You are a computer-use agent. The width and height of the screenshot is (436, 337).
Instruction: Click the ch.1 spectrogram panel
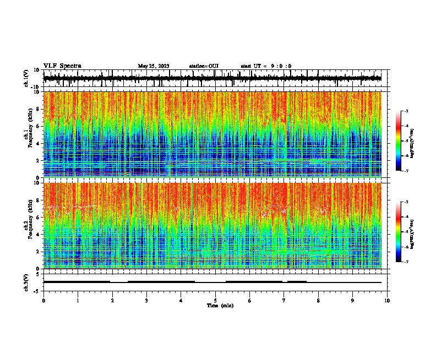point(212,134)
